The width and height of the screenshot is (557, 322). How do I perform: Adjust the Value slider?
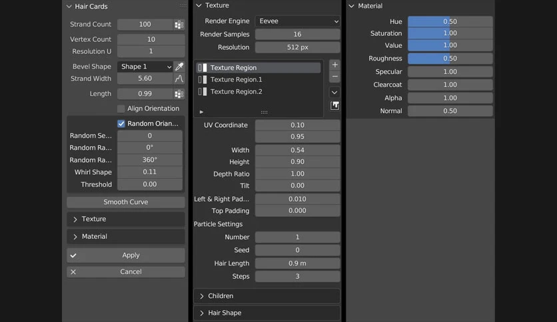[x=450, y=45]
